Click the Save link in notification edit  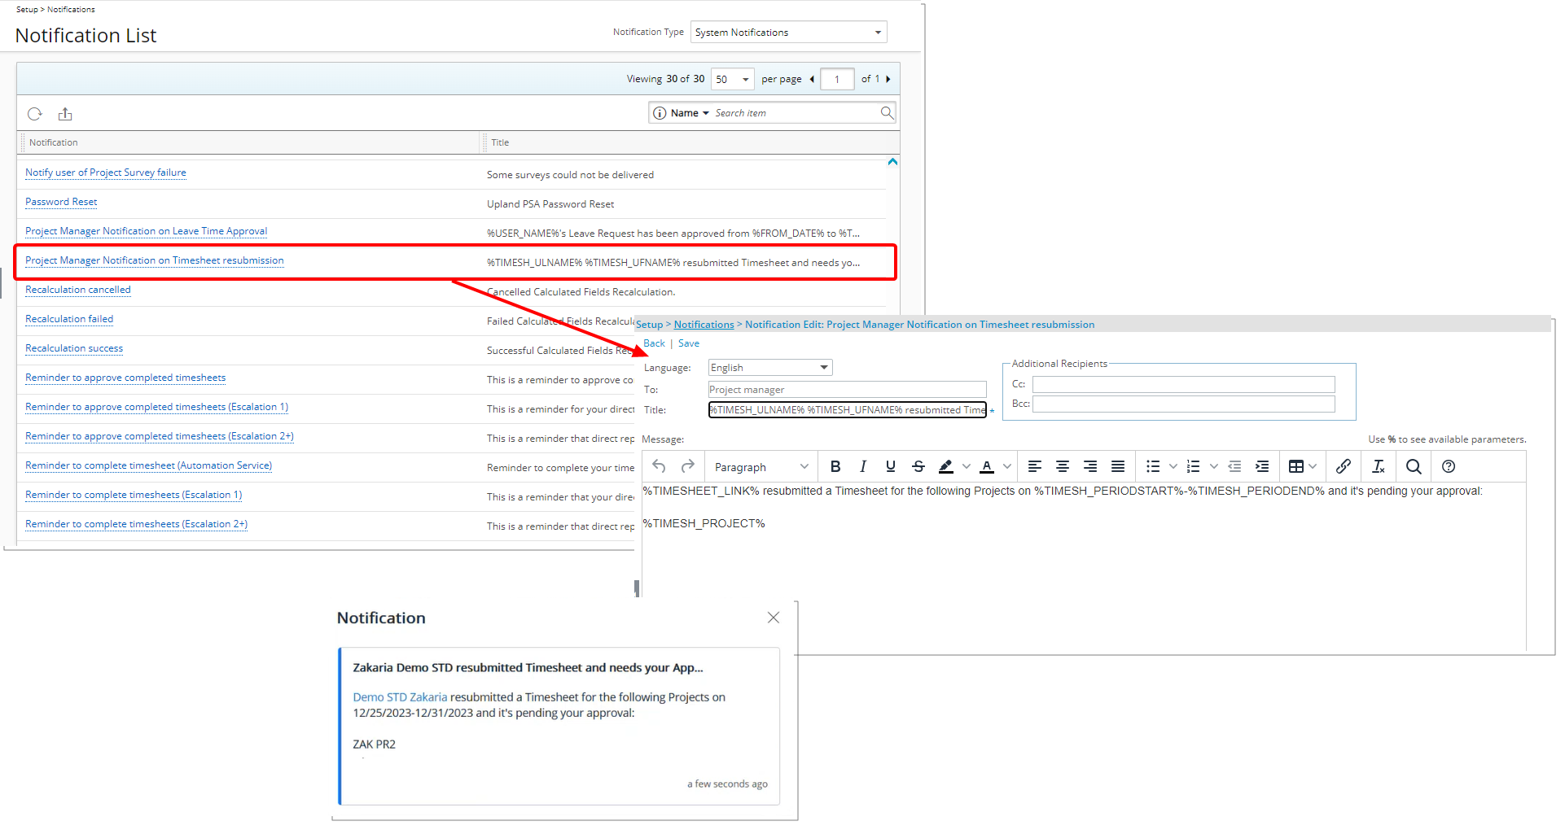coord(688,343)
